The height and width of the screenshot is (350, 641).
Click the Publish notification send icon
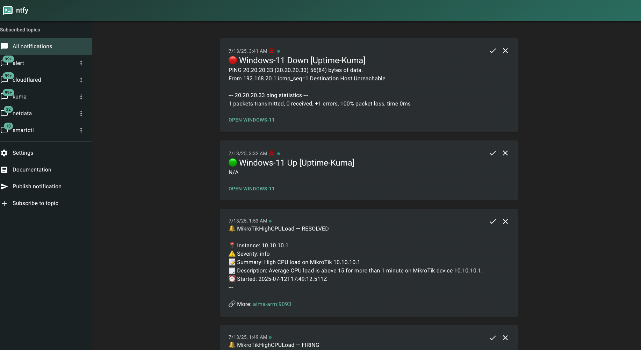coord(4,187)
